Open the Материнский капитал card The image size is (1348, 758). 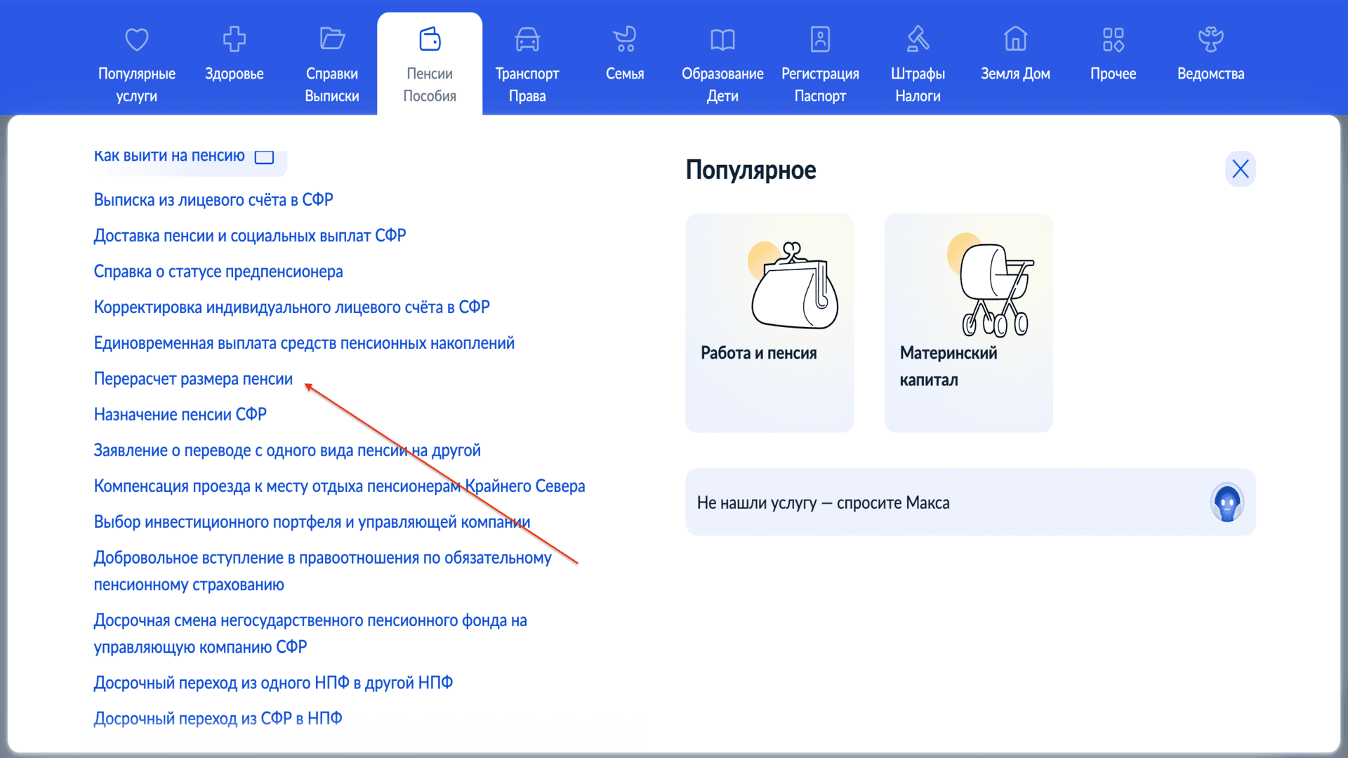[968, 323]
